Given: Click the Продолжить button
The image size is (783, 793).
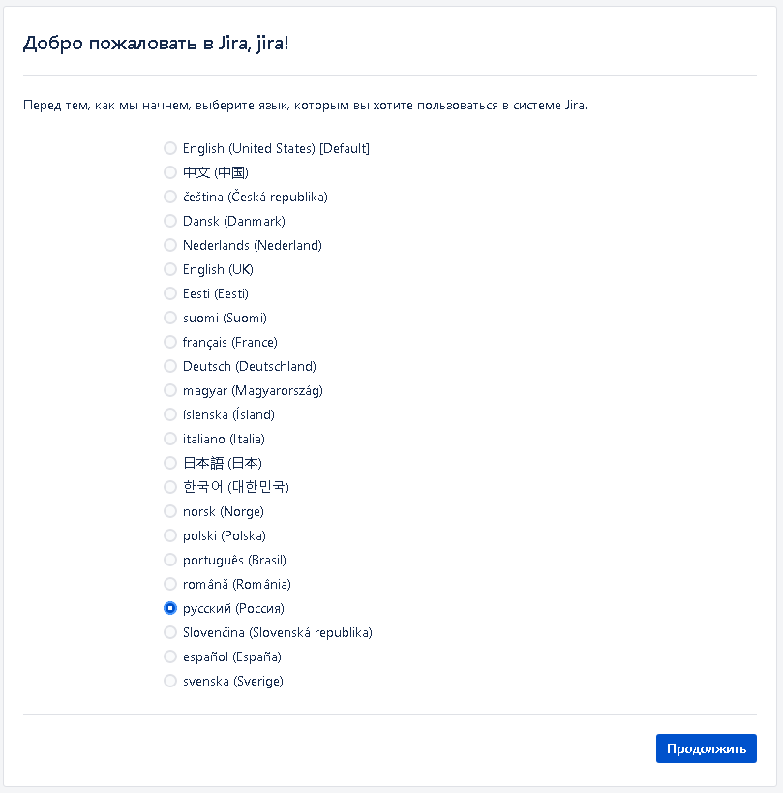Looking at the screenshot, I should 706,748.
